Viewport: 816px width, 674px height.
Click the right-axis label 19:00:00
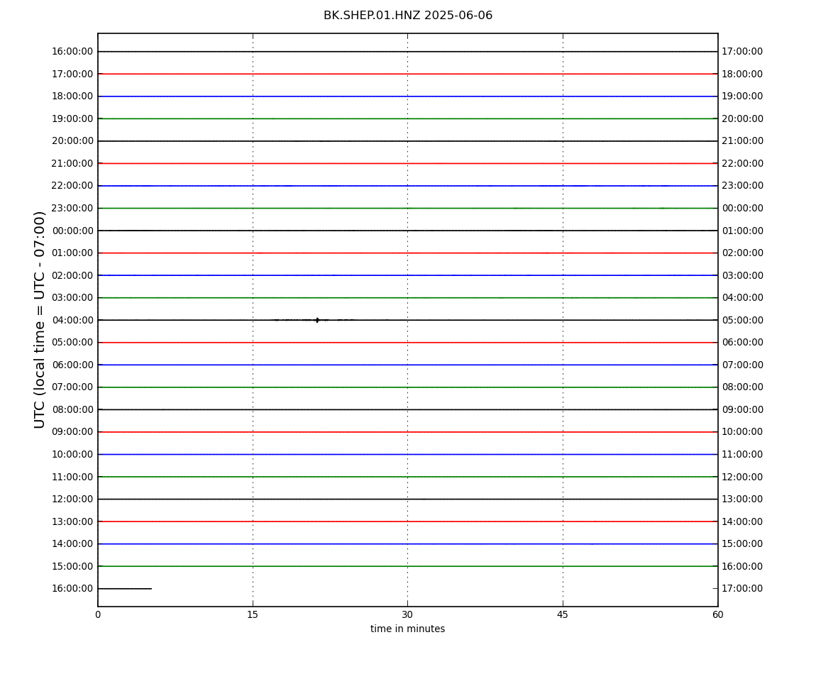coord(742,96)
